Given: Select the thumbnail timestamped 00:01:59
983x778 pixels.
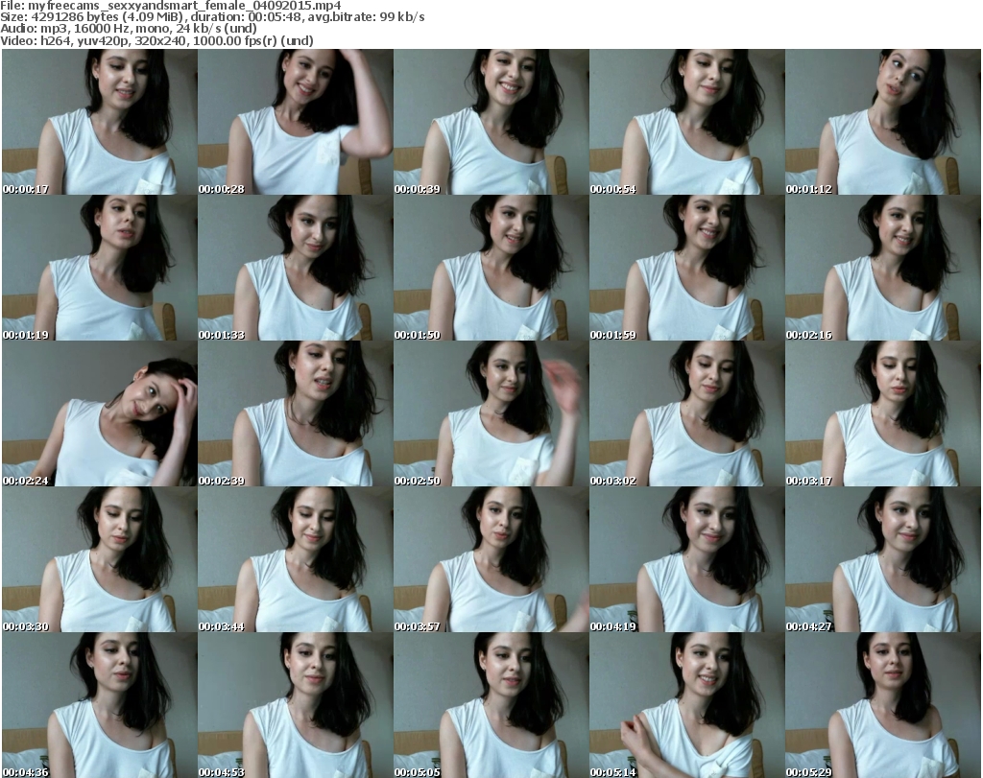Looking at the screenshot, I should 687,268.
